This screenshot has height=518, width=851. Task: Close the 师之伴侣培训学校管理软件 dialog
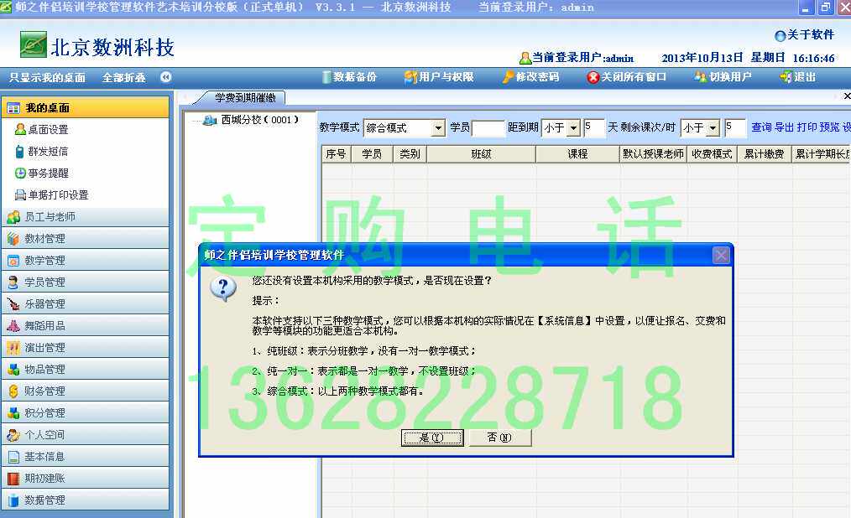pos(721,255)
